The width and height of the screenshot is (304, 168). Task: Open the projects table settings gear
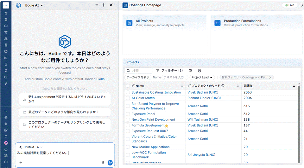[x=199, y=71]
